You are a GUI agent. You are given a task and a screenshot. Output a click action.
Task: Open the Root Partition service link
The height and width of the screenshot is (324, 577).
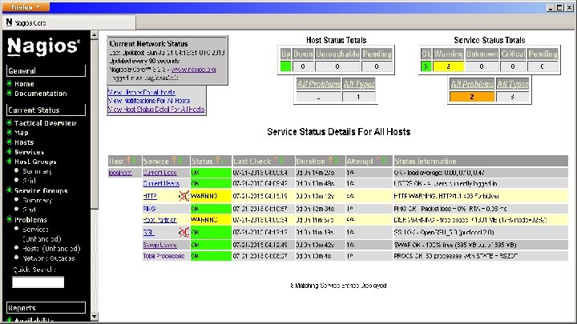click(x=159, y=220)
